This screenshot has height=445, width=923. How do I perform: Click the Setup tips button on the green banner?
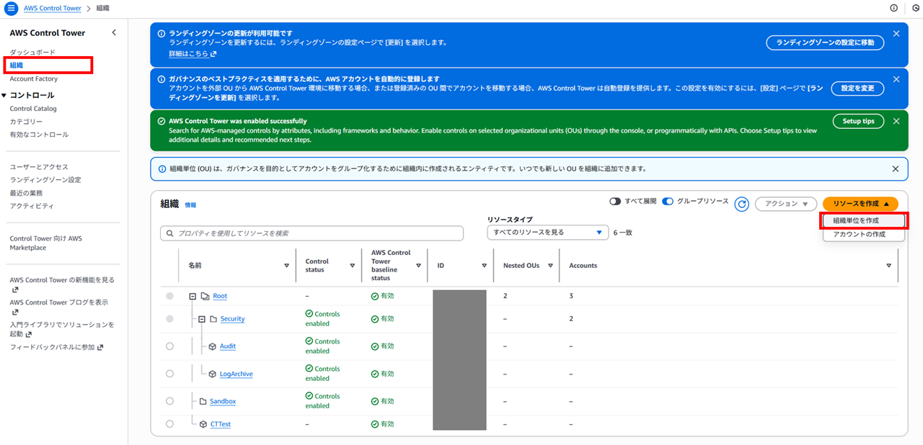[x=858, y=121]
